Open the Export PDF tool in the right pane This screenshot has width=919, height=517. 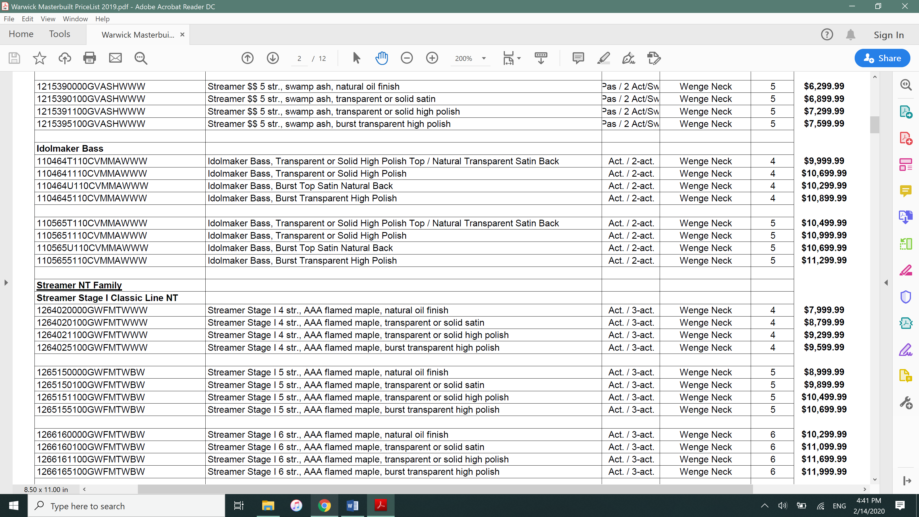tap(906, 112)
